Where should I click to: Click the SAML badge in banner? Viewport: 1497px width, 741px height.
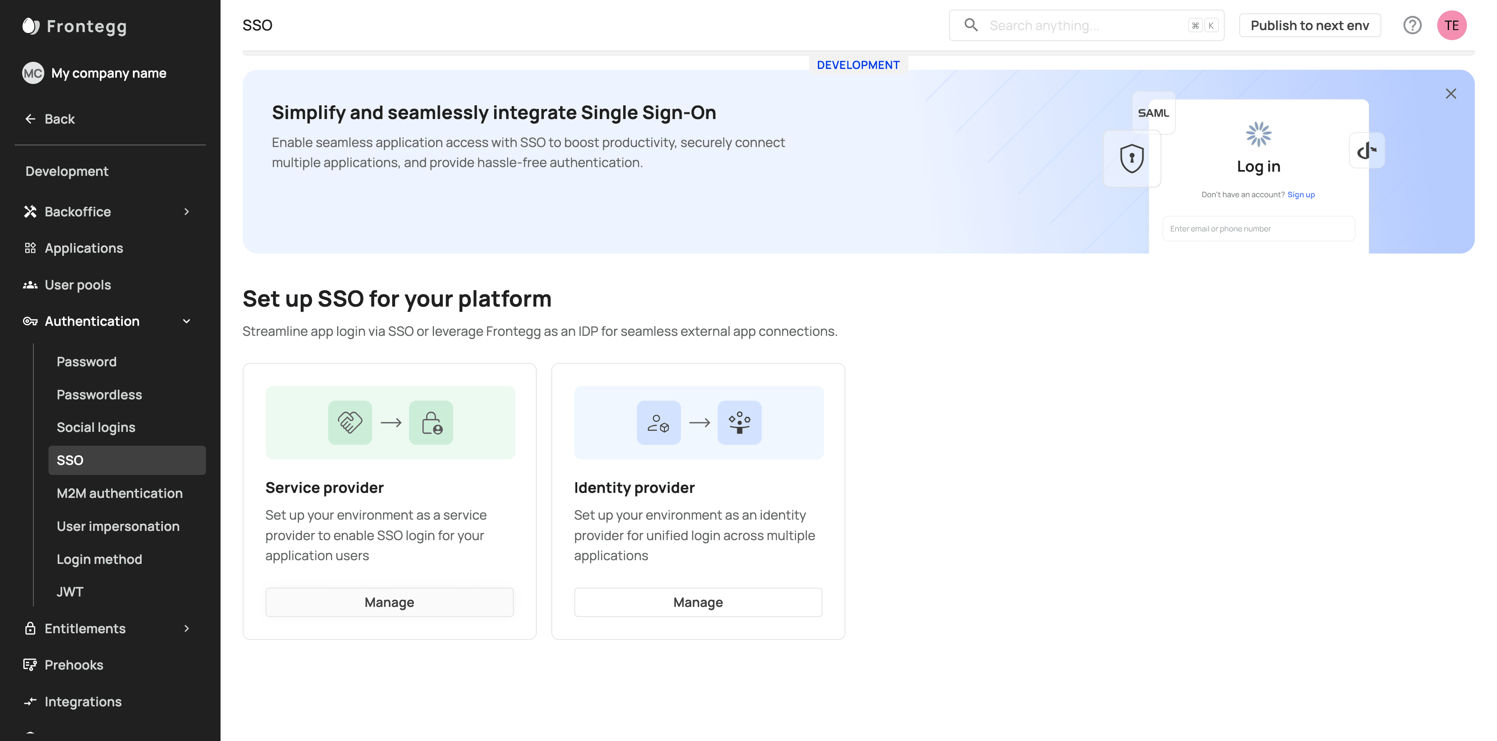click(1154, 113)
